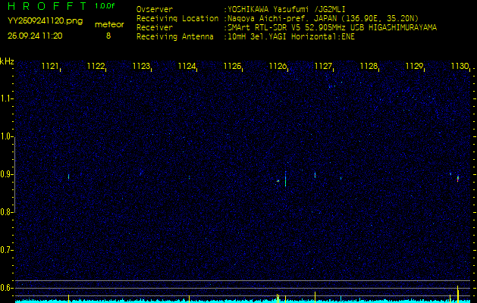Select the 1123 time marker
477x303 pixels.
click(141, 67)
